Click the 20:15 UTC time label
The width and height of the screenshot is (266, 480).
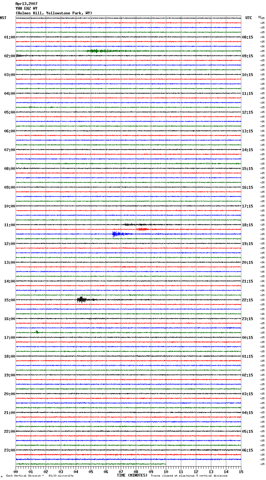(248, 263)
